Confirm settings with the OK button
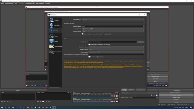Screen dimensions: 194x109 tap(124, 90)
